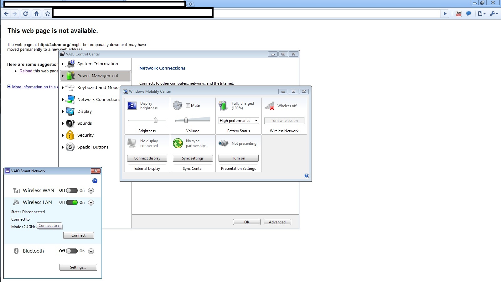Click the projector presentation icon
Image resolution: width=501 pixels, height=282 pixels.
(223, 143)
